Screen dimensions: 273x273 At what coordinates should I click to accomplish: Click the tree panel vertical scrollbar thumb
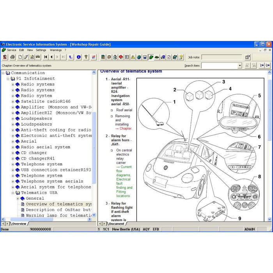pyautogui.click(x=94, y=148)
